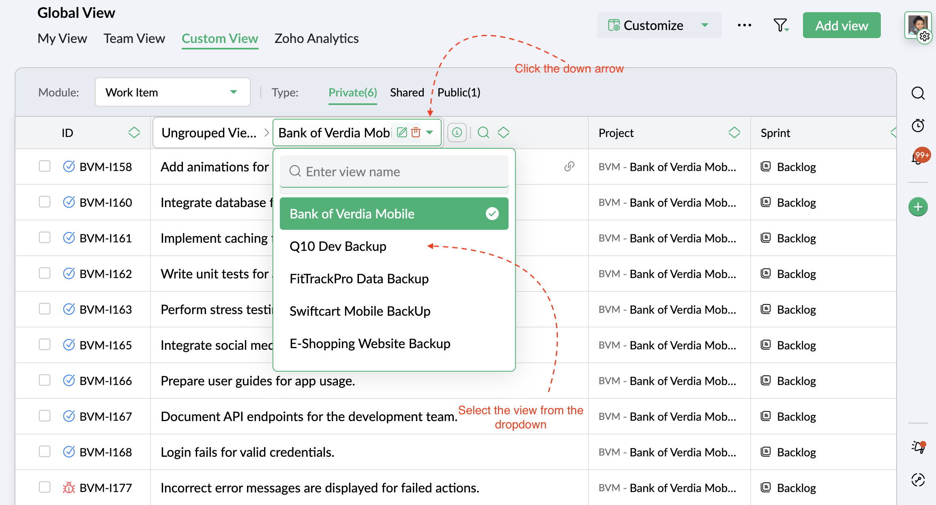Sort the Project column

(x=734, y=133)
